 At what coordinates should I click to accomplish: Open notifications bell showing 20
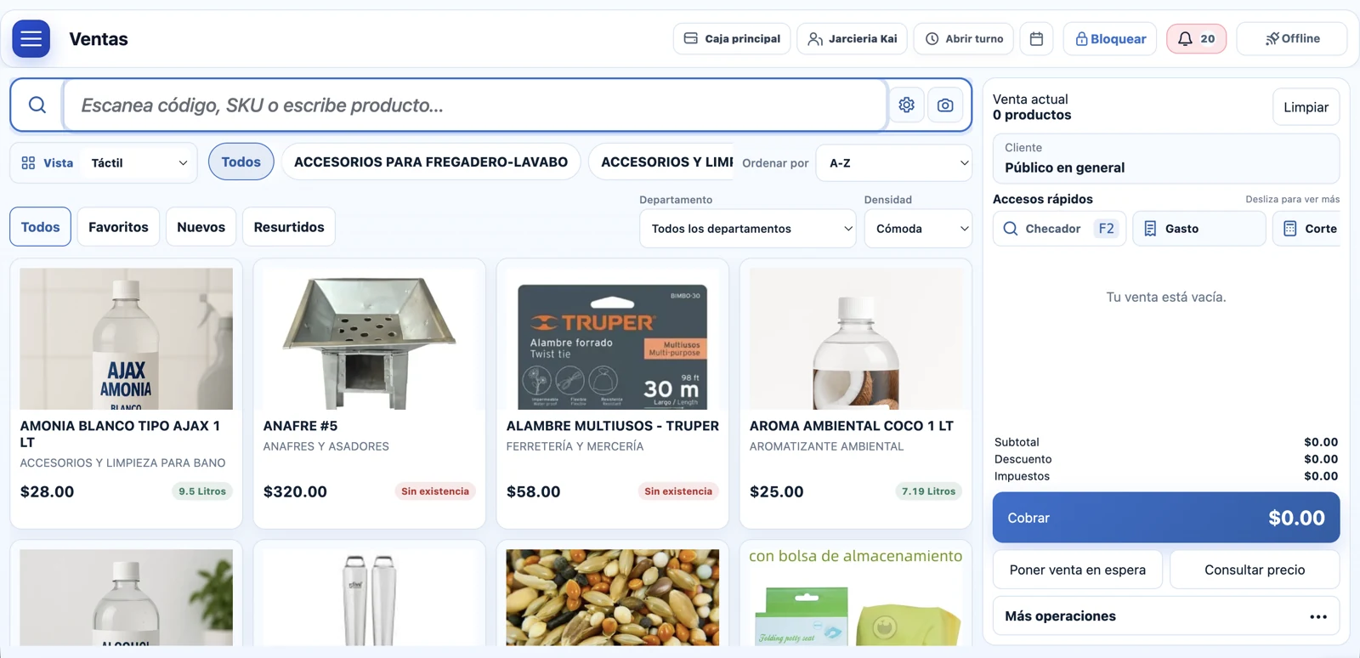1196,39
